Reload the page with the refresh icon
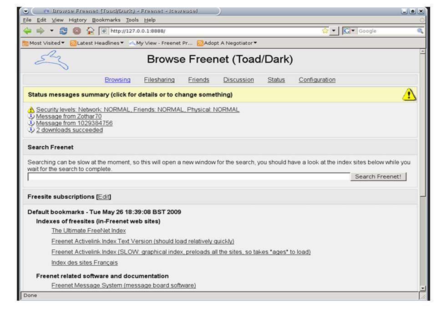This screenshot has height=328, width=437. [x=63, y=31]
